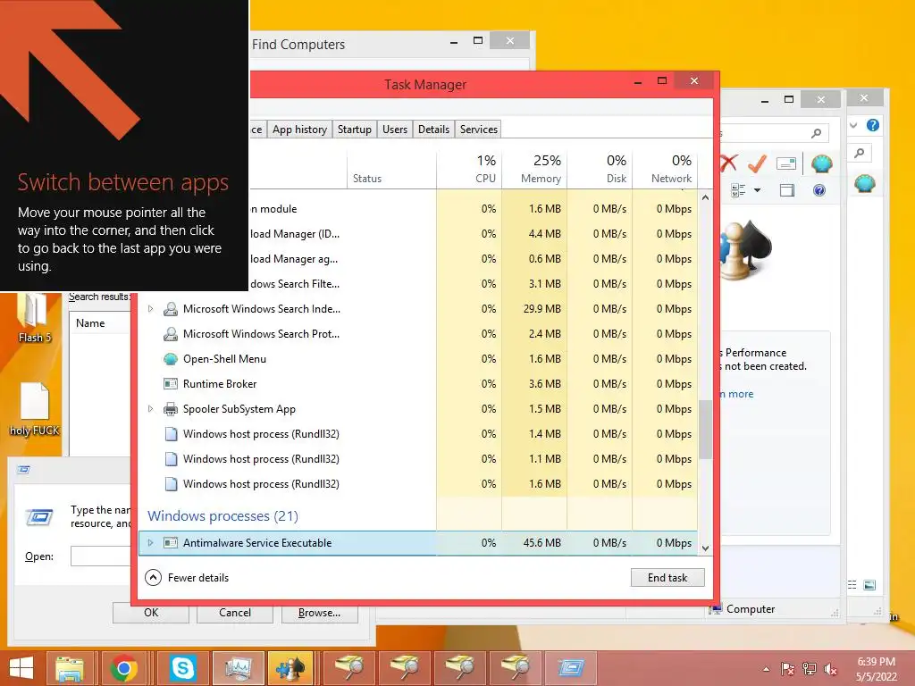915x686 pixels.
Task: Click the muted volume tray icon
Action: [x=831, y=669]
